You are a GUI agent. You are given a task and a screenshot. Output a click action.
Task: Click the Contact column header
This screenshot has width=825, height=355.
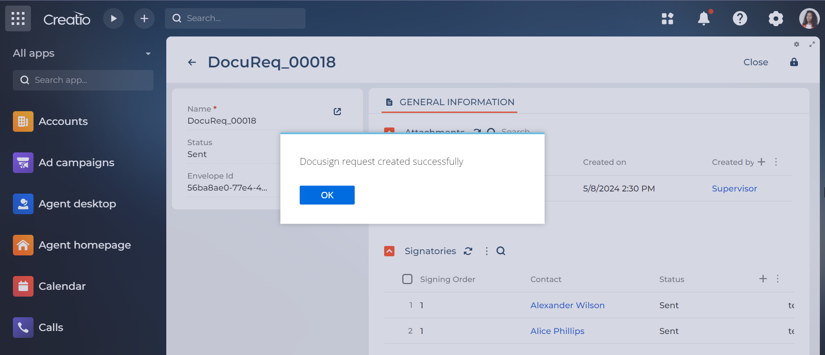click(x=546, y=279)
